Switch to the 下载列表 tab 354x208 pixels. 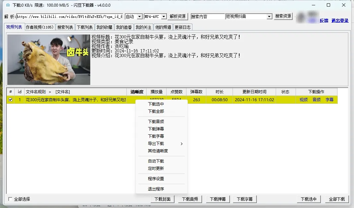coord(85,27)
